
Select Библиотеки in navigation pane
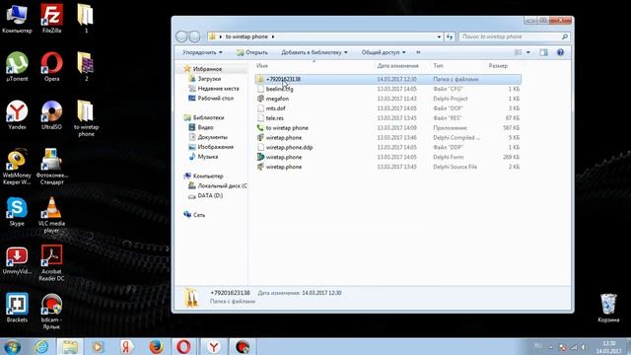coord(208,117)
